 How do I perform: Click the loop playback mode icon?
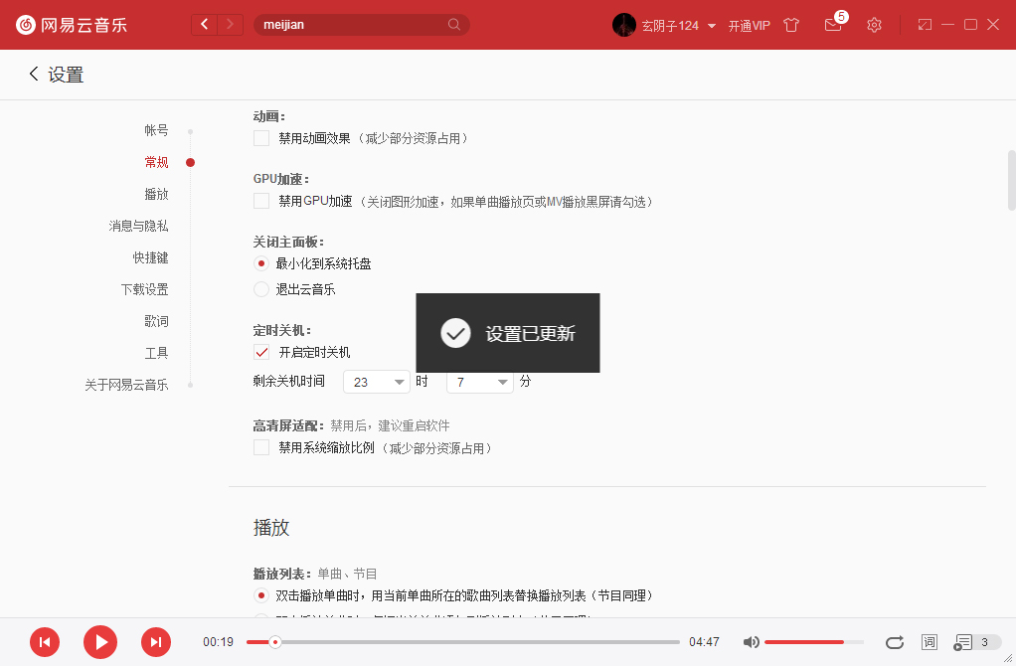click(894, 642)
